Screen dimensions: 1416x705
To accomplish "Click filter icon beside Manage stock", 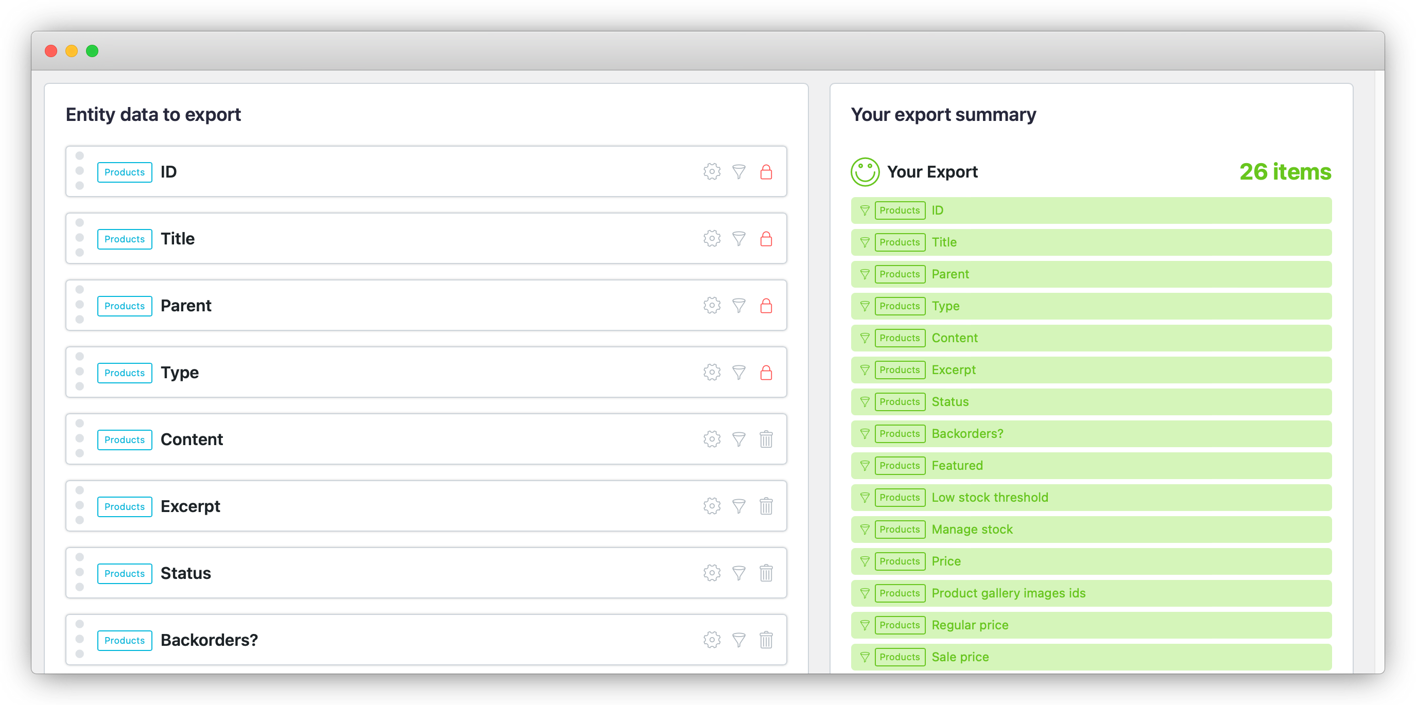I will (864, 530).
